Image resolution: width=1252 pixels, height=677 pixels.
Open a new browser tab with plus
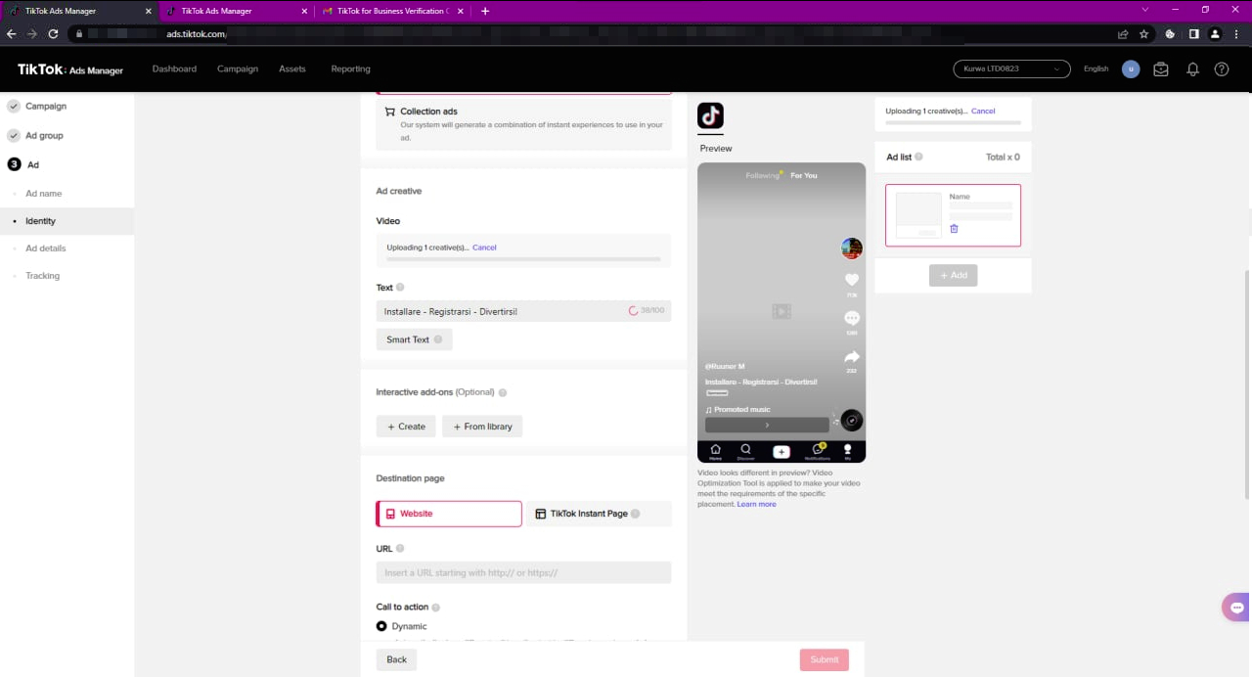[x=485, y=11]
